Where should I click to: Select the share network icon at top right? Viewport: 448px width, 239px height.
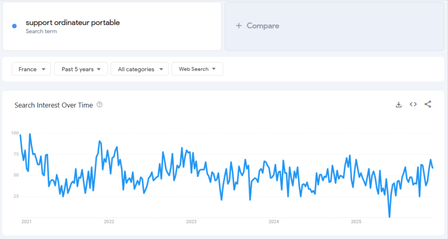pos(428,104)
